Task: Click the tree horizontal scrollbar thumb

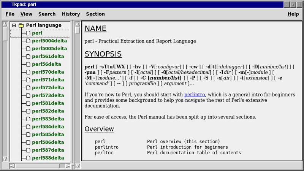Action: [x=37, y=166]
